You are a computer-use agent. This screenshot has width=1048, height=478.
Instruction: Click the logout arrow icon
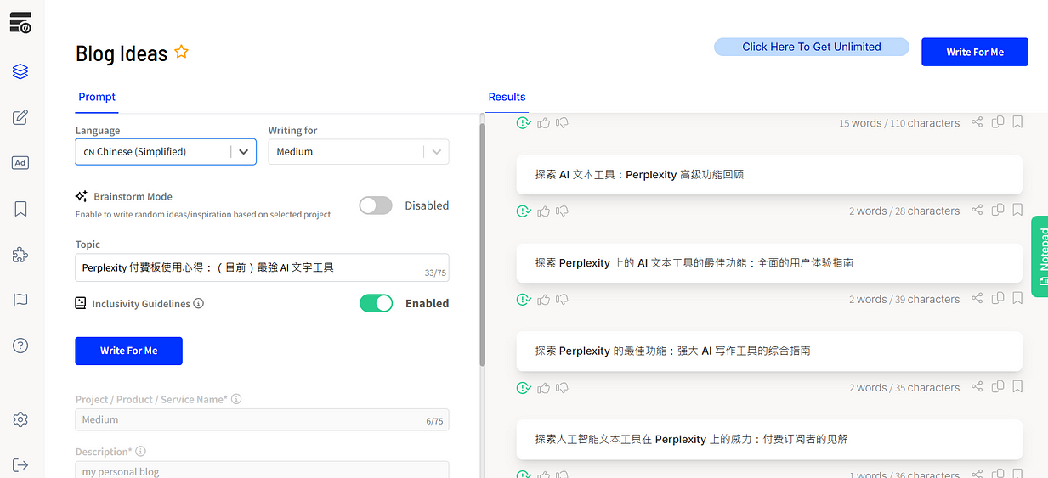[x=20, y=464]
